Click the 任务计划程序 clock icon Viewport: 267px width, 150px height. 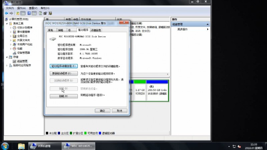(x=14, y=28)
